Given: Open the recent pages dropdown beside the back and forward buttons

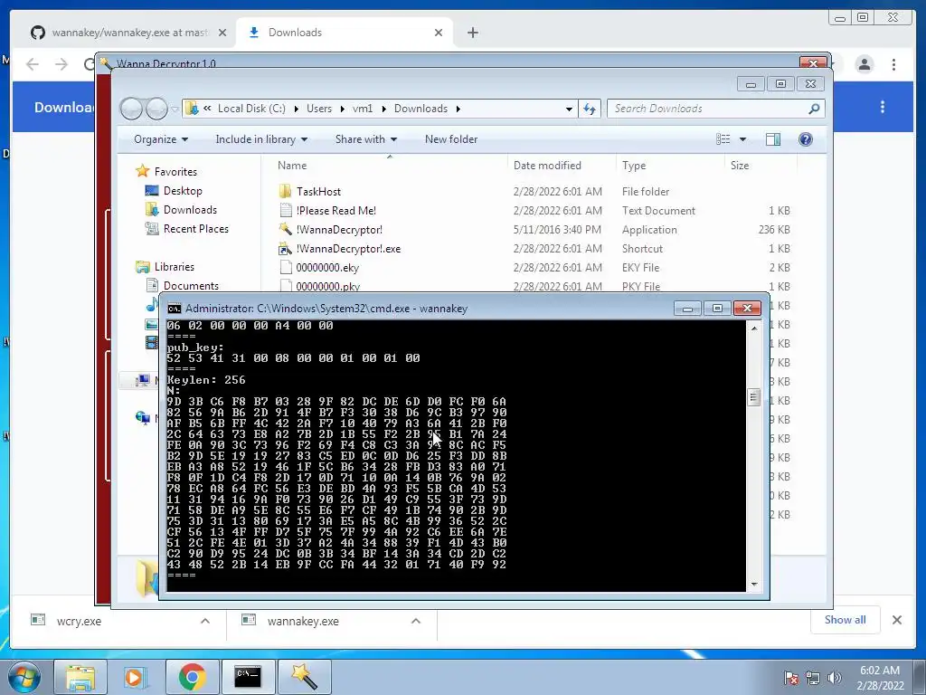Looking at the screenshot, I should [175, 109].
